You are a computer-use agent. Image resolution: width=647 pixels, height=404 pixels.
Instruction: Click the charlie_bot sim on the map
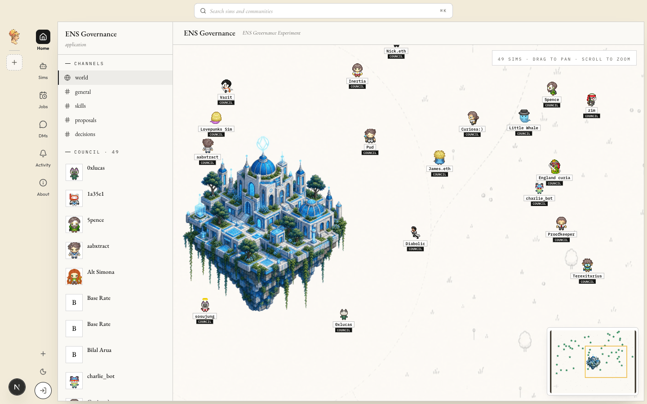click(539, 188)
